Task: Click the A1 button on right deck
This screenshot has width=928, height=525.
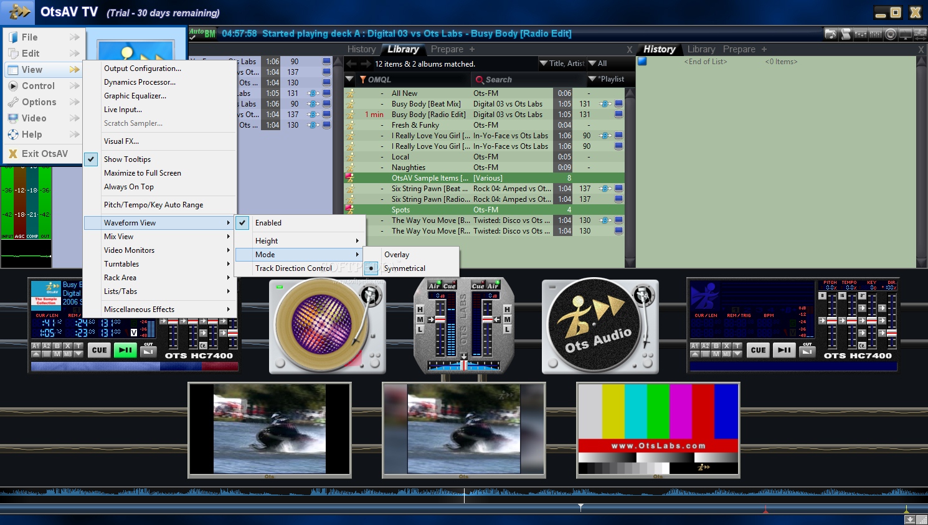Action: 695,346
